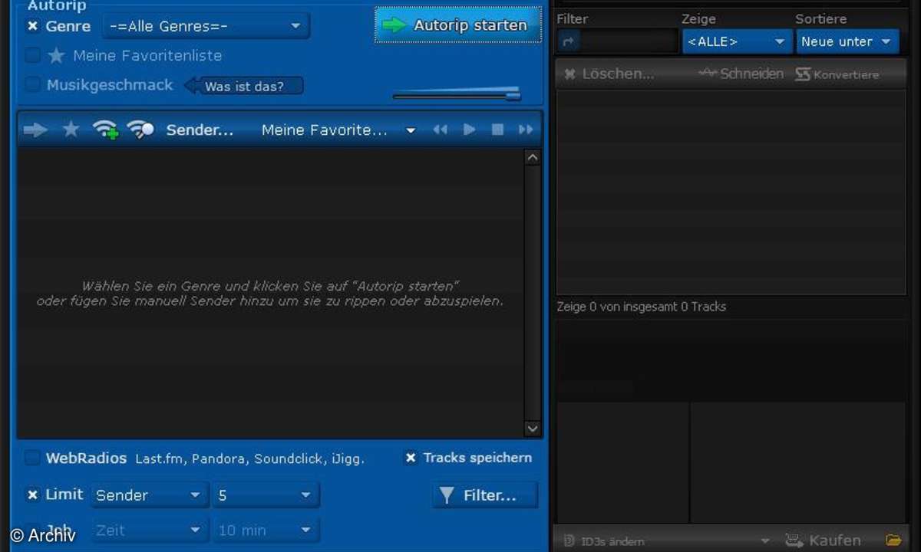Stop playback with the stop button
The image size is (921, 552).
pos(497,130)
